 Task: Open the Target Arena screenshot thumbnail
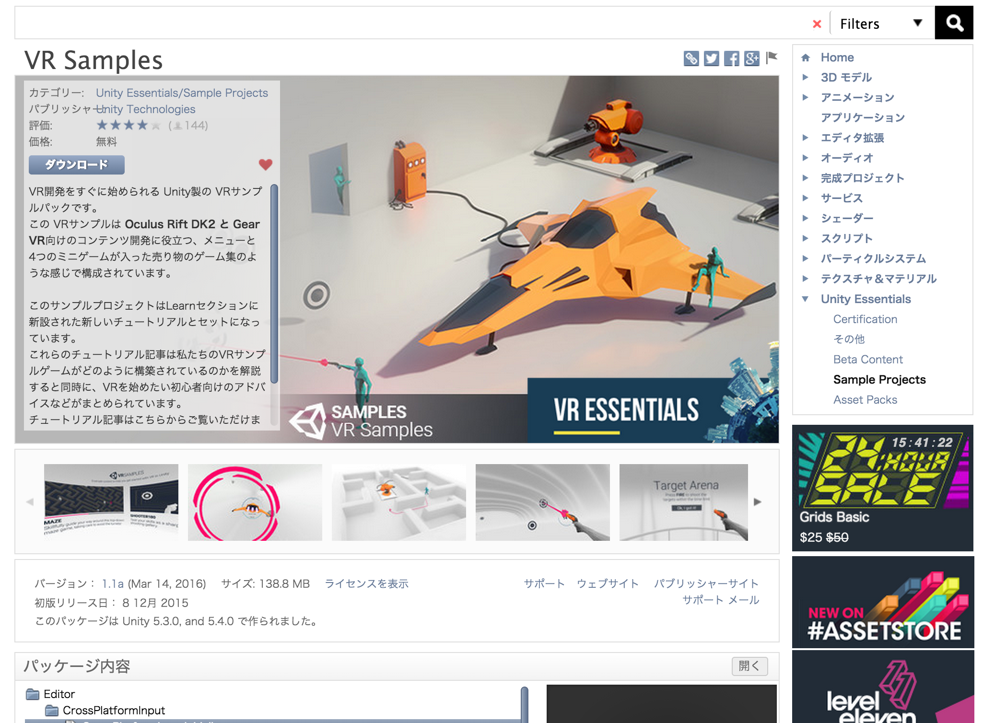tap(684, 502)
